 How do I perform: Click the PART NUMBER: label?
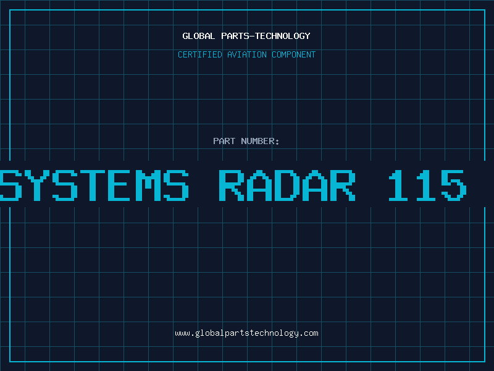click(246, 141)
